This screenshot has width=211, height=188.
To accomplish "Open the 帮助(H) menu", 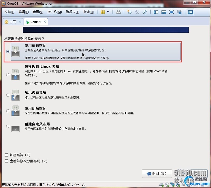I will [89, 12].
